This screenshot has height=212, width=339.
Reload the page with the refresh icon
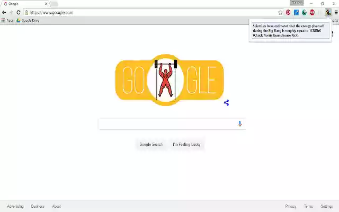(x=19, y=13)
